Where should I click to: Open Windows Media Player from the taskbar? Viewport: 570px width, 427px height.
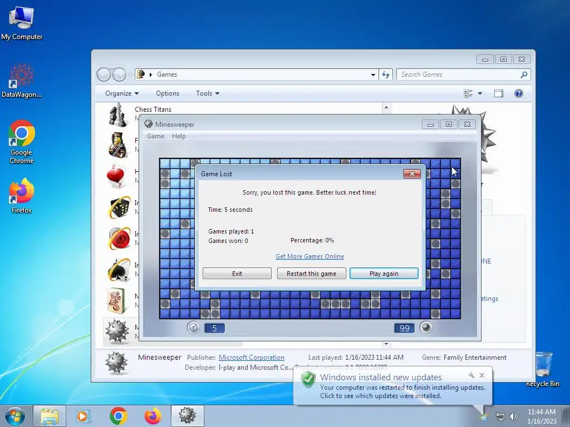point(82,416)
